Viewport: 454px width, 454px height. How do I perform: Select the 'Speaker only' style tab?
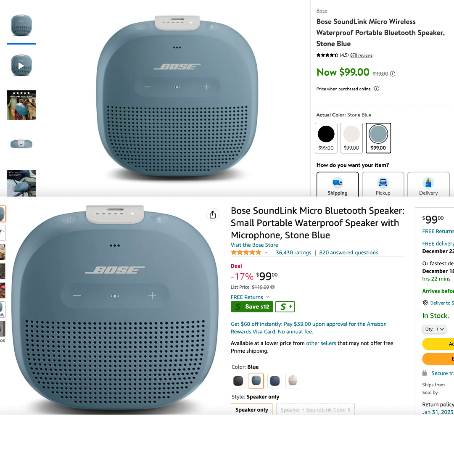click(x=251, y=409)
